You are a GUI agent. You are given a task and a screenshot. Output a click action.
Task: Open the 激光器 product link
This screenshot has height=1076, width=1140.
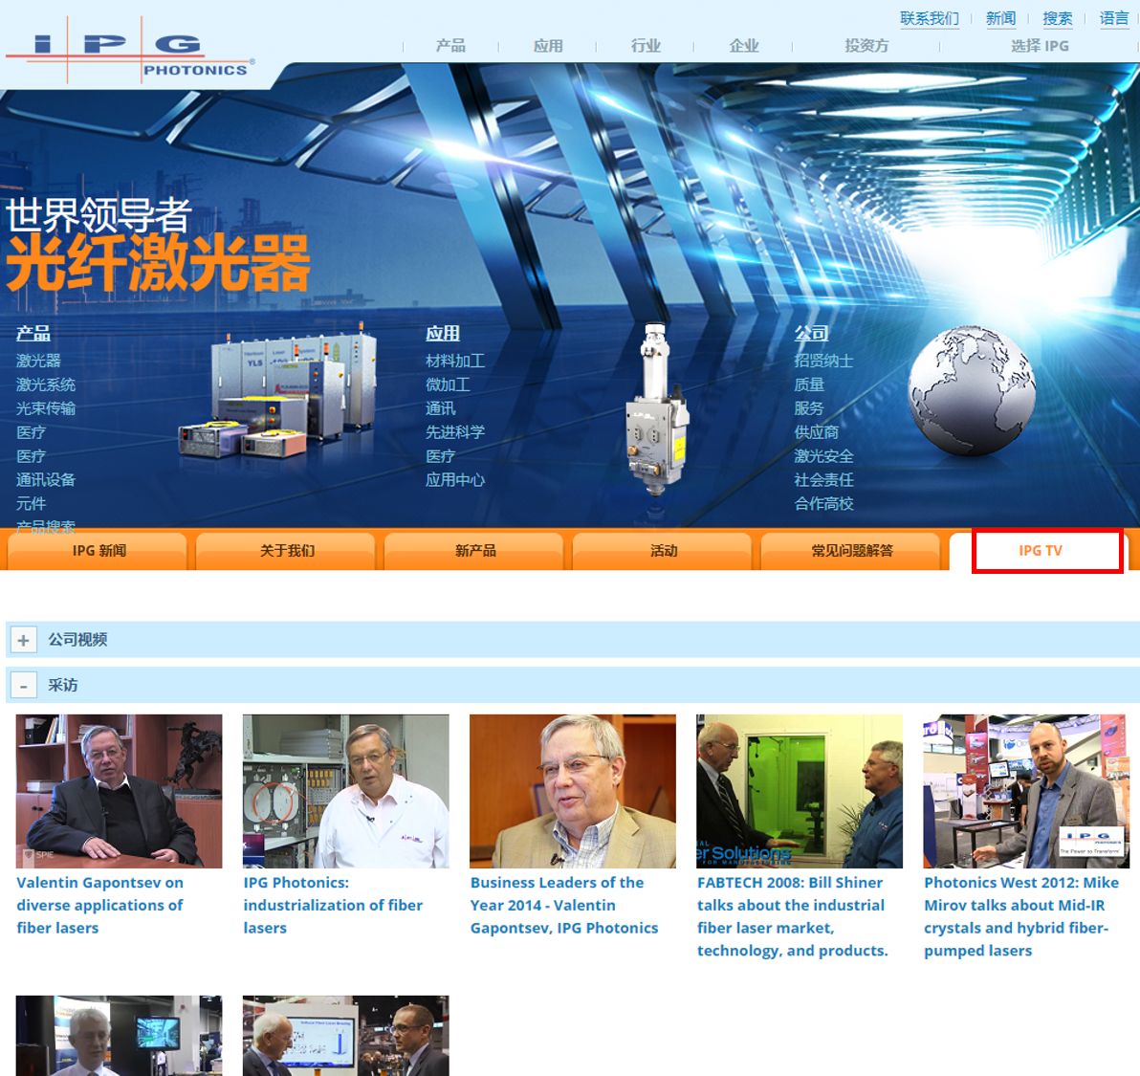pos(38,361)
